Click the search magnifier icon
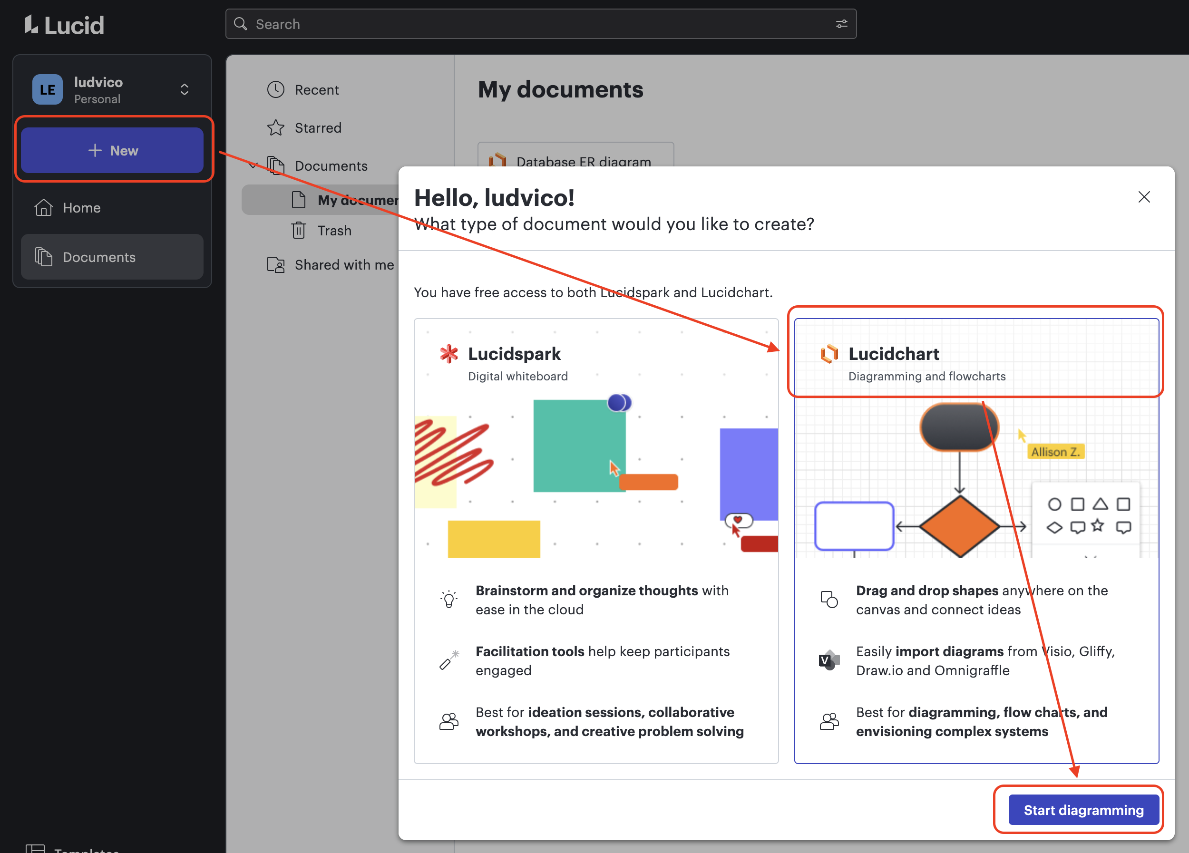 pos(241,24)
